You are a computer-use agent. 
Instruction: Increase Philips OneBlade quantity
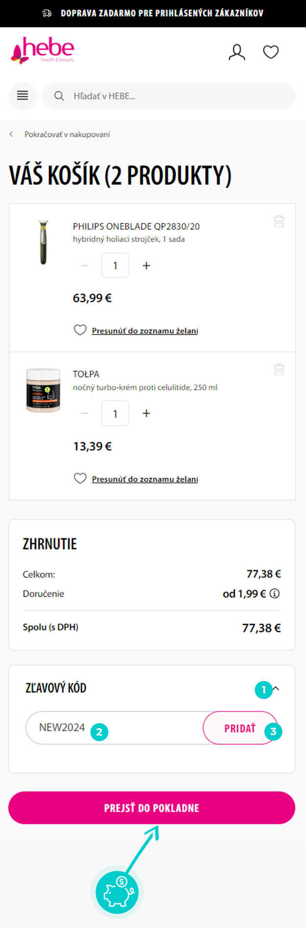[146, 265]
